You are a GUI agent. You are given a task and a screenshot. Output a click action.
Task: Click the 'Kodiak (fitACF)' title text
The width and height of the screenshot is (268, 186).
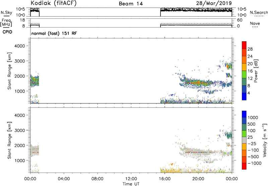tap(54, 3)
